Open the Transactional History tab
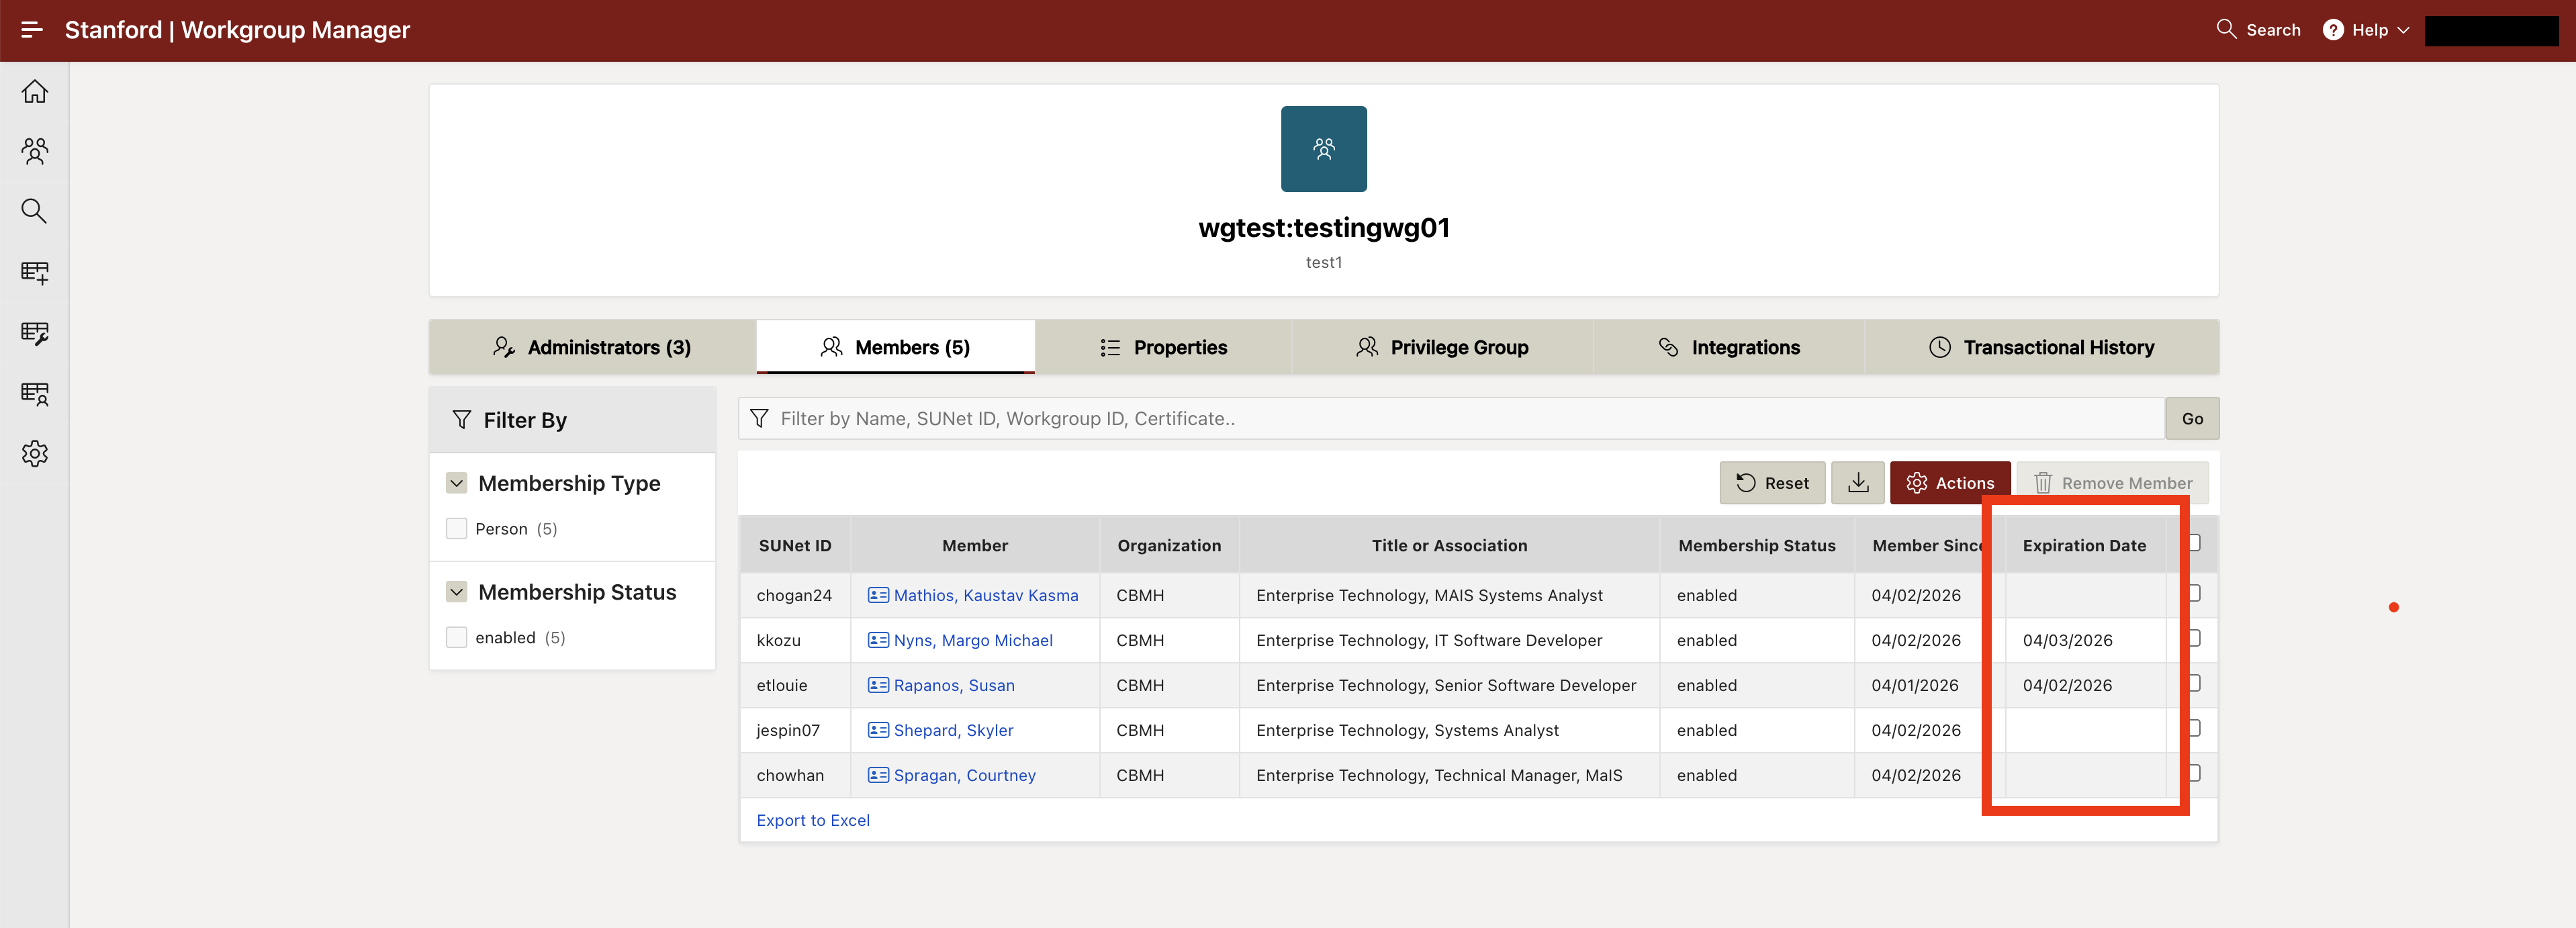Image resolution: width=2576 pixels, height=928 pixels. pyautogui.click(x=2043, y=347)
